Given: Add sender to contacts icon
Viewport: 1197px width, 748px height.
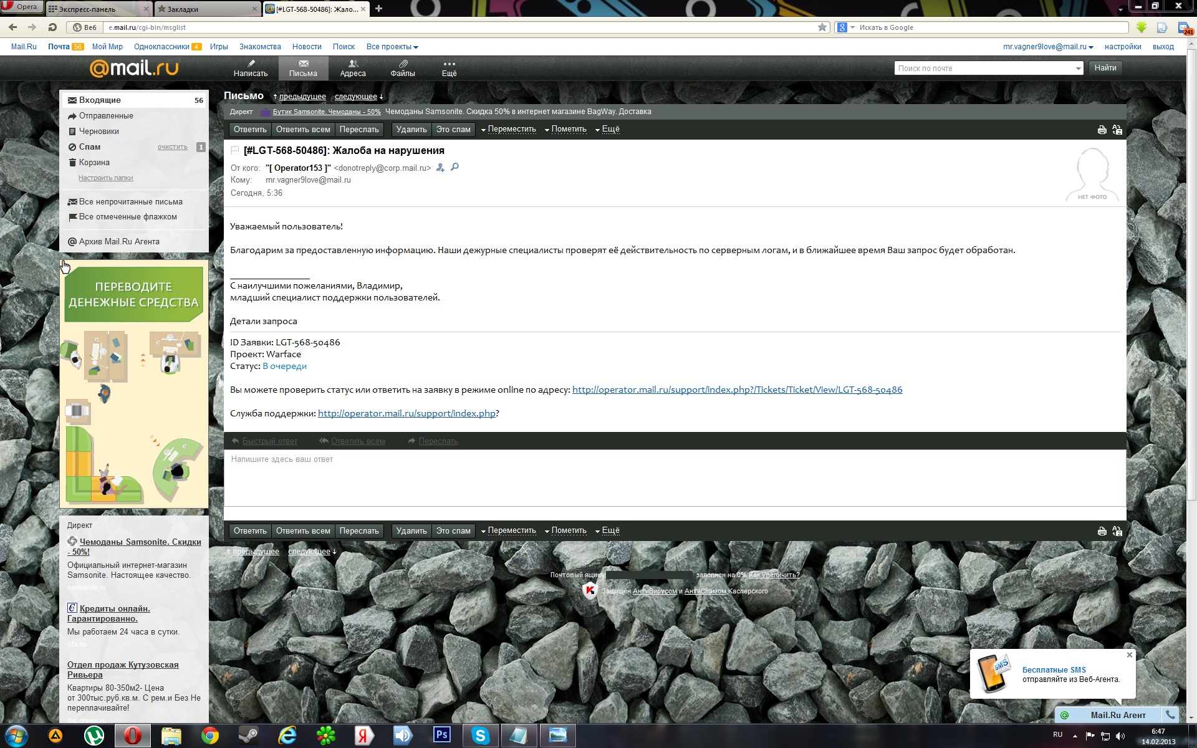Looking at the screenshot, I should pos(440,168).
